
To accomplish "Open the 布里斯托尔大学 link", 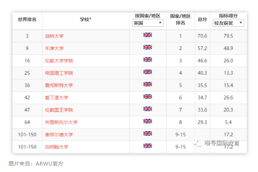I will tap(61, 122).
